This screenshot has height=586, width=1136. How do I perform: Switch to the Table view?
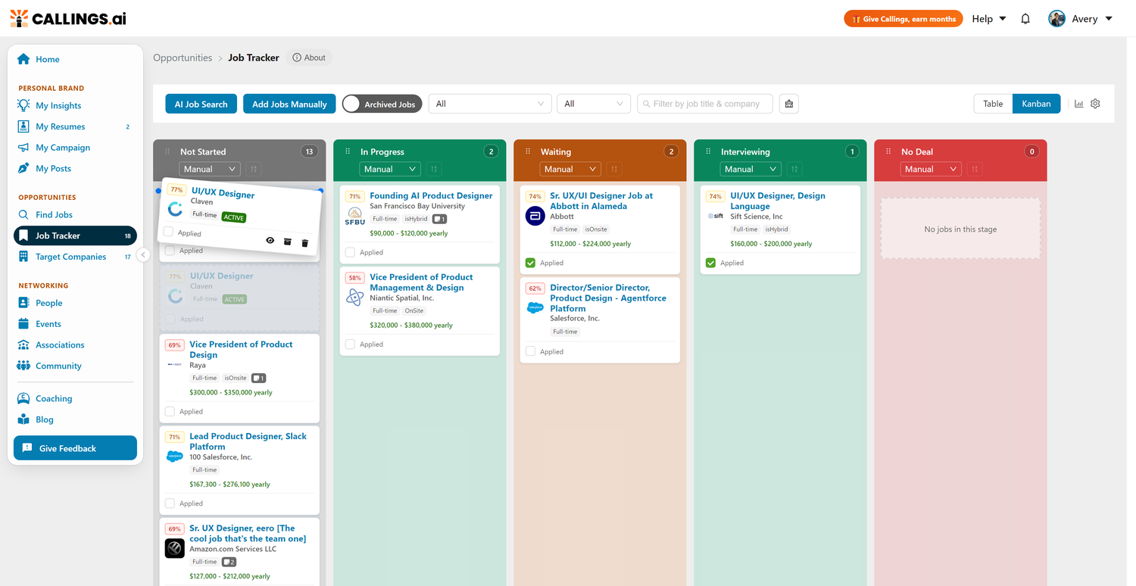993,104
